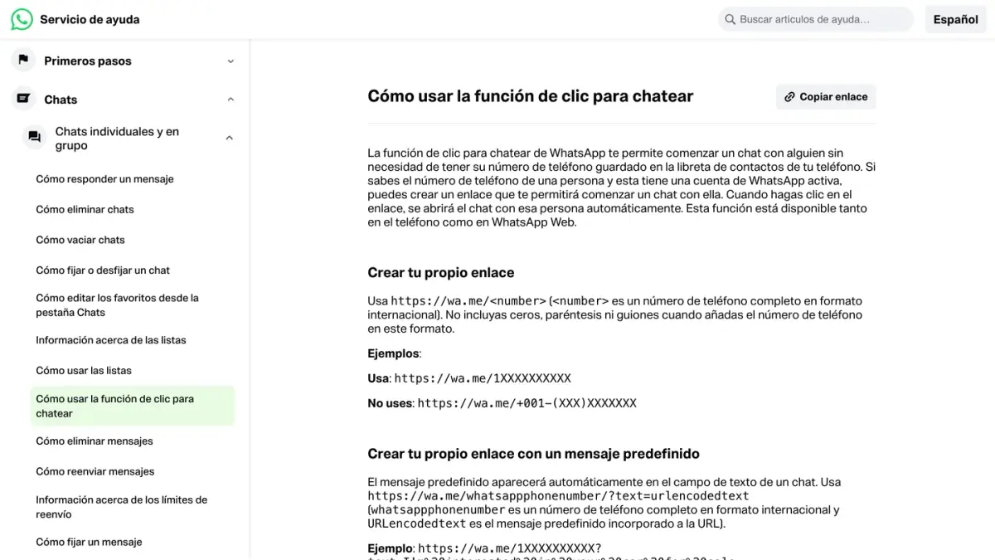995x560 pixels.
Task: Click the Chats individuales y en grupo icon
Action: tap(34, 138)
